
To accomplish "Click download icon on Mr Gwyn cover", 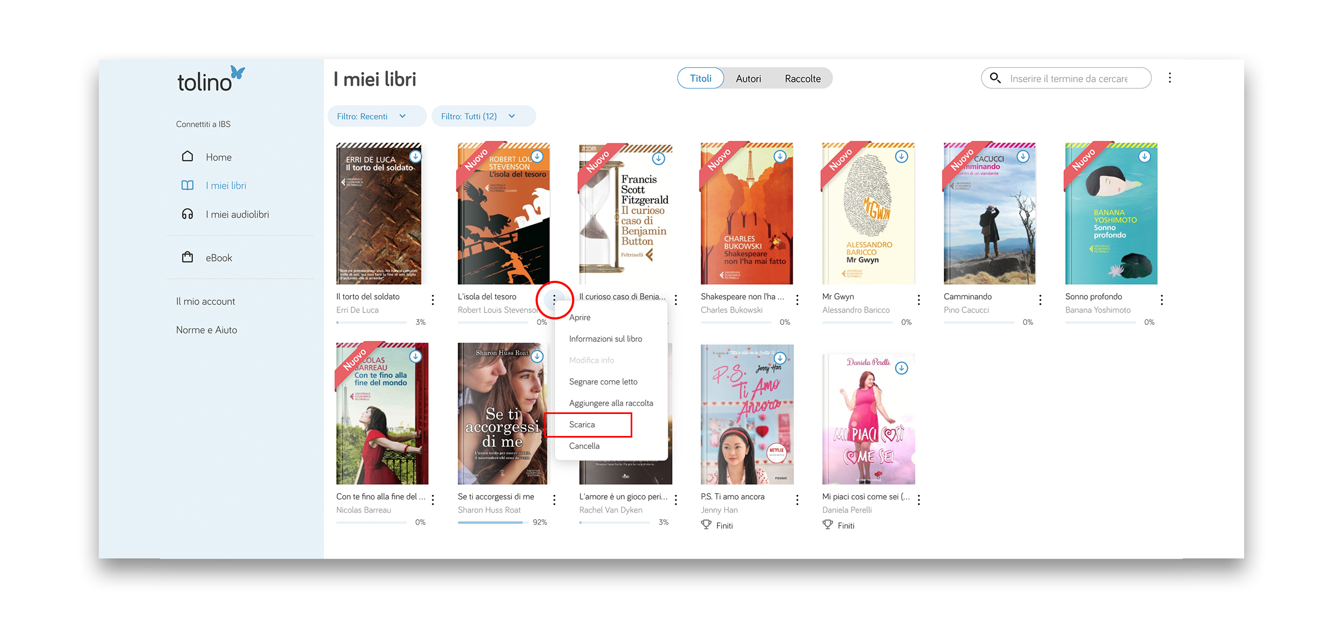I will [x=901, y=156].
